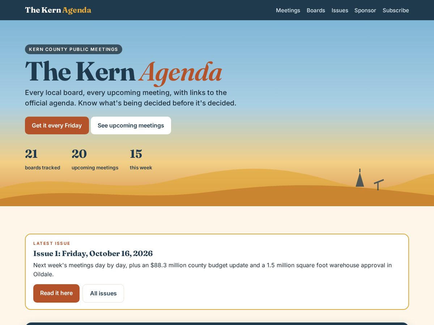Image resolution: width=434 pixels, height=325 pixels.
Task: Click the Kern County Public Meetings badge
Action: coord(73,49)
